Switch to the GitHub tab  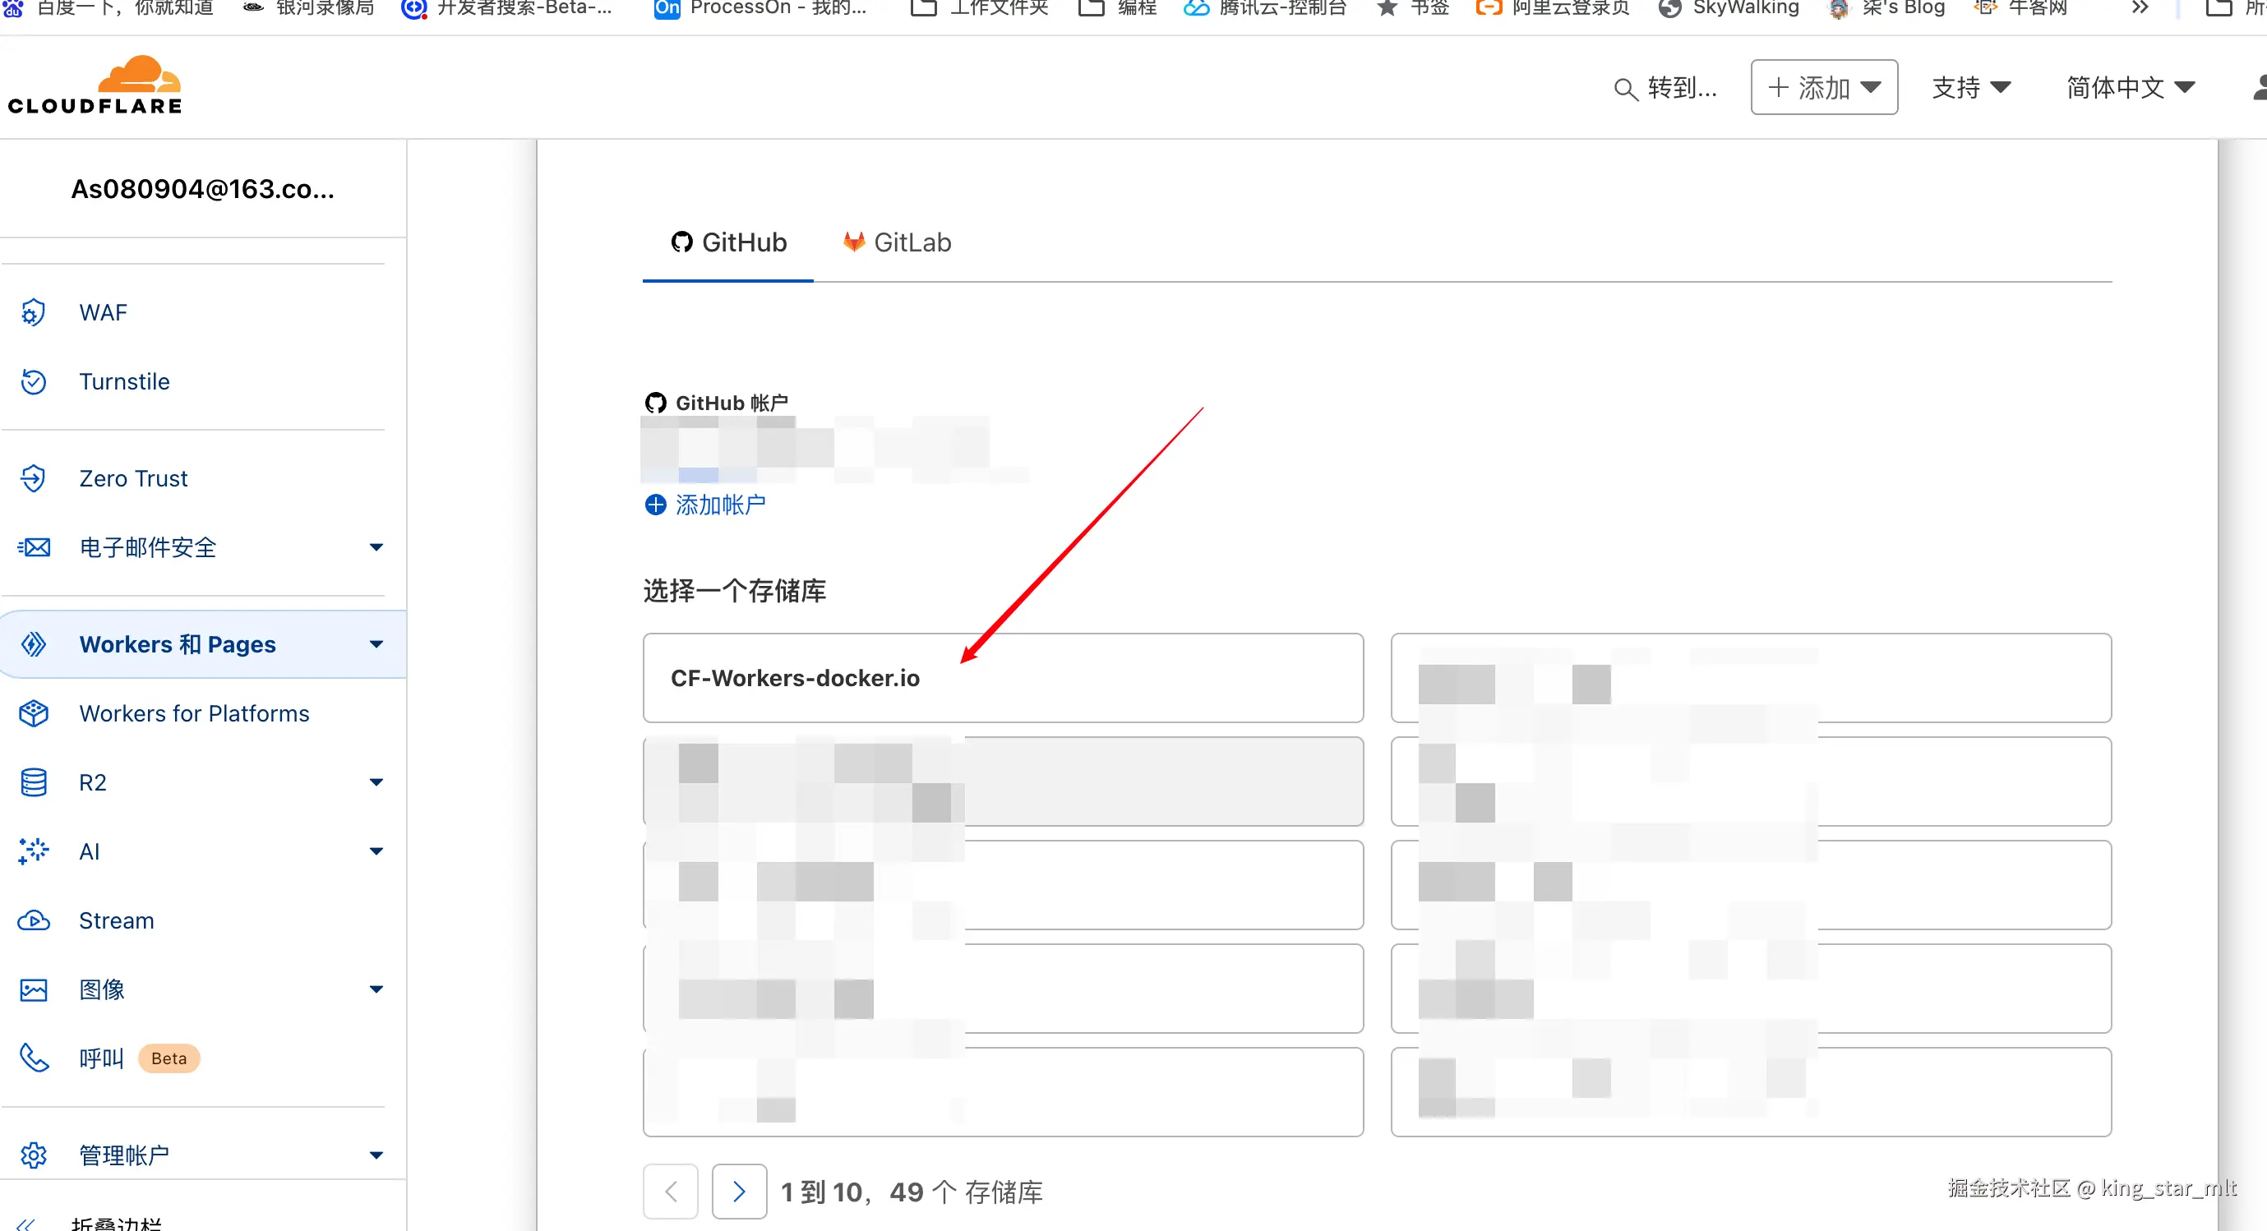click(x=728, y=243)
